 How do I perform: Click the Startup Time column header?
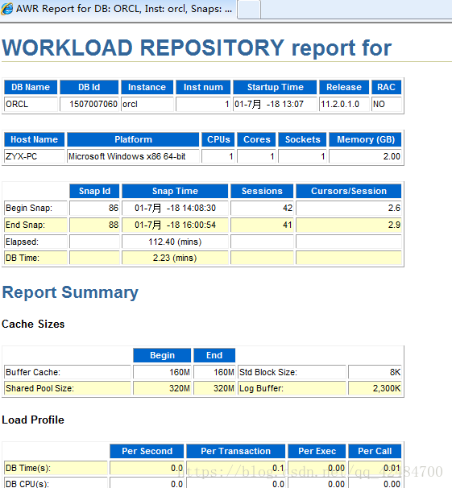pyautogui.click(x=275, y=87)
